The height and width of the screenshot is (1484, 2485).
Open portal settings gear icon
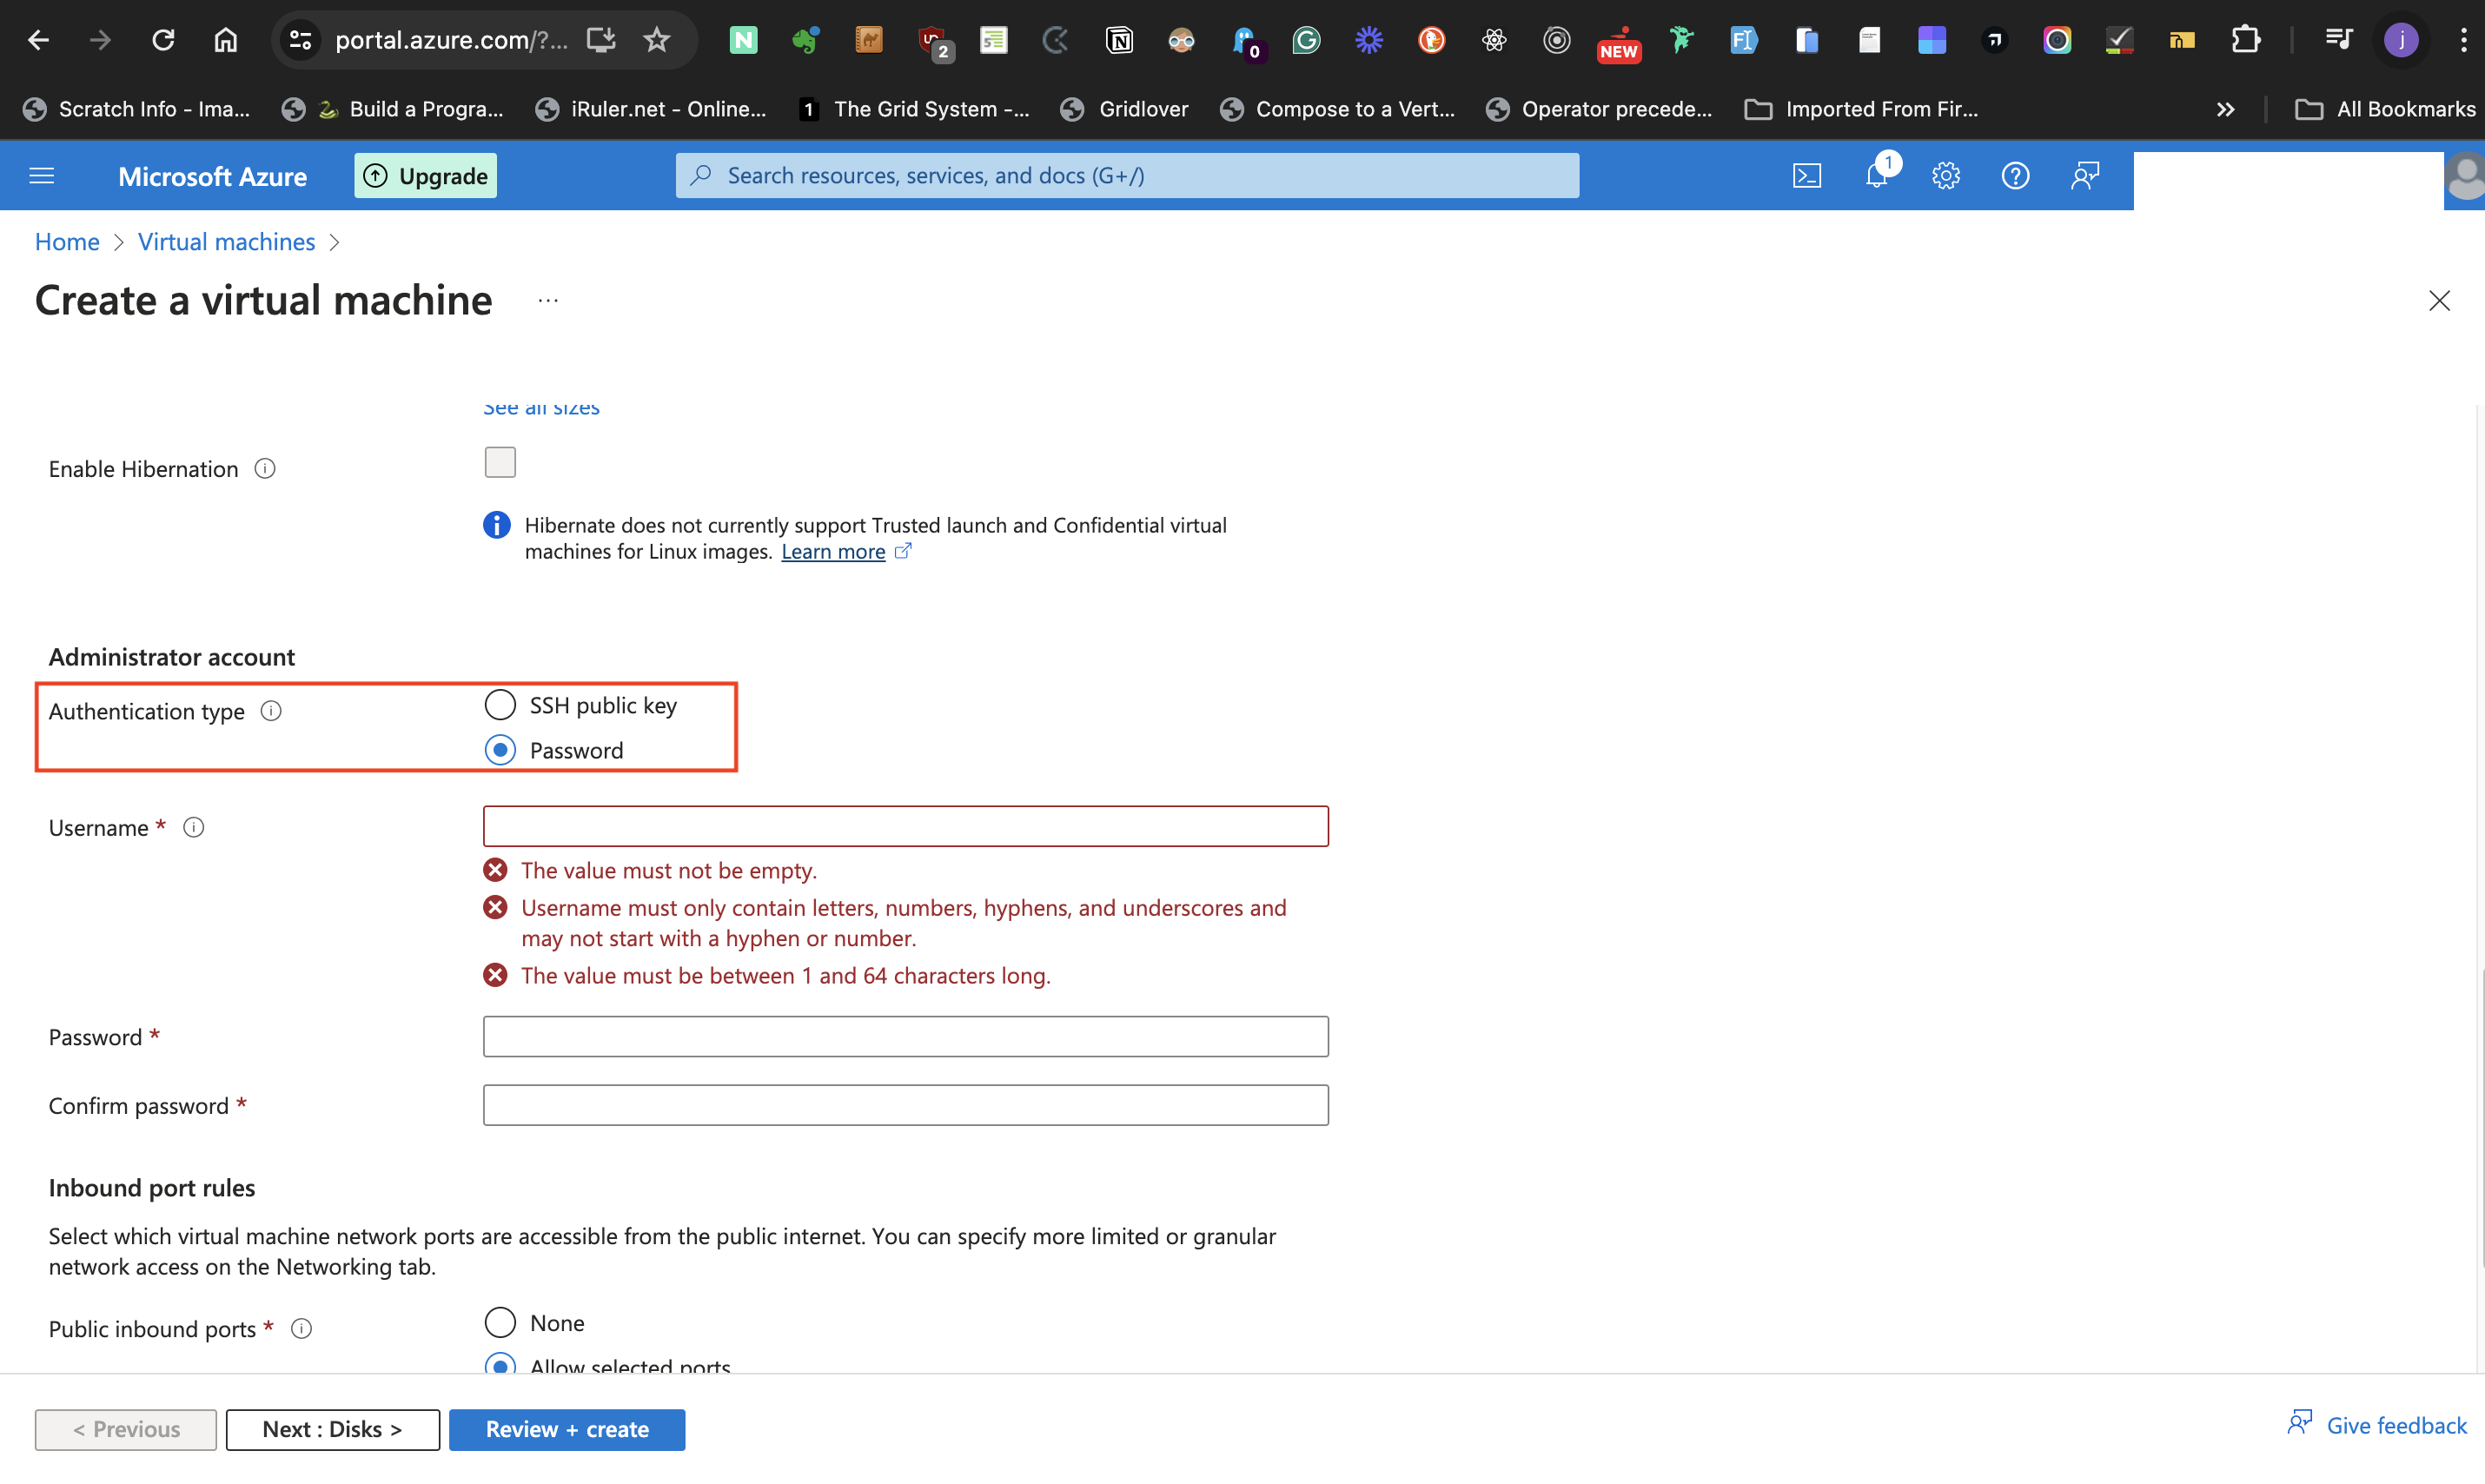[1945, 176]
